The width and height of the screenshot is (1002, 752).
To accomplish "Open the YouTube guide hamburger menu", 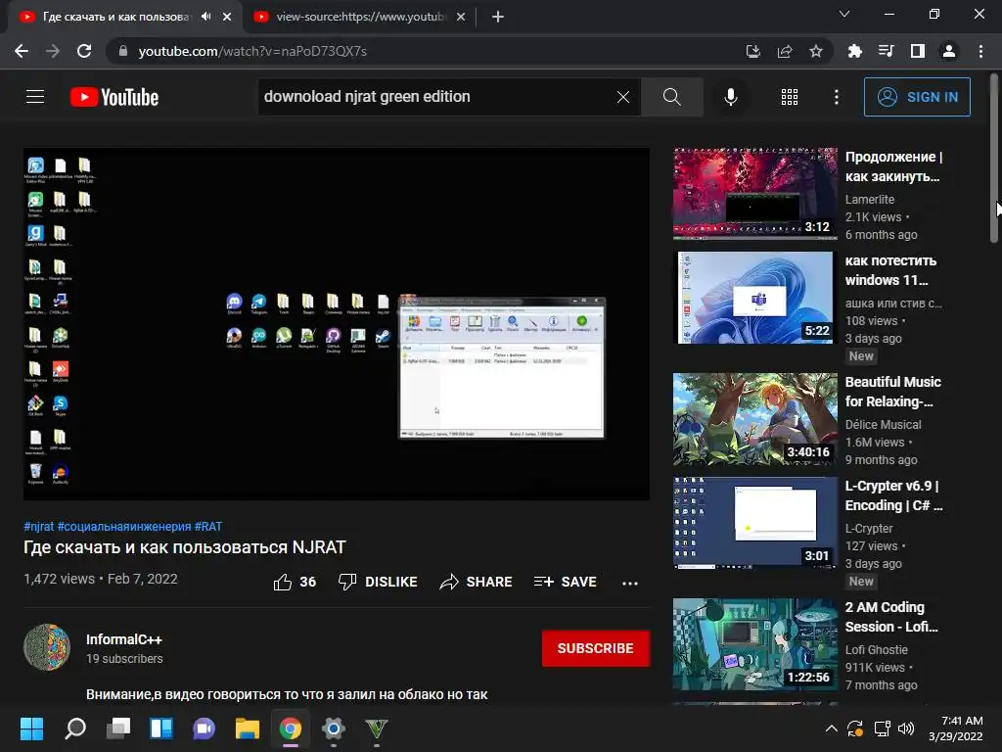I will pyautogui.click(x=35, y=97).
